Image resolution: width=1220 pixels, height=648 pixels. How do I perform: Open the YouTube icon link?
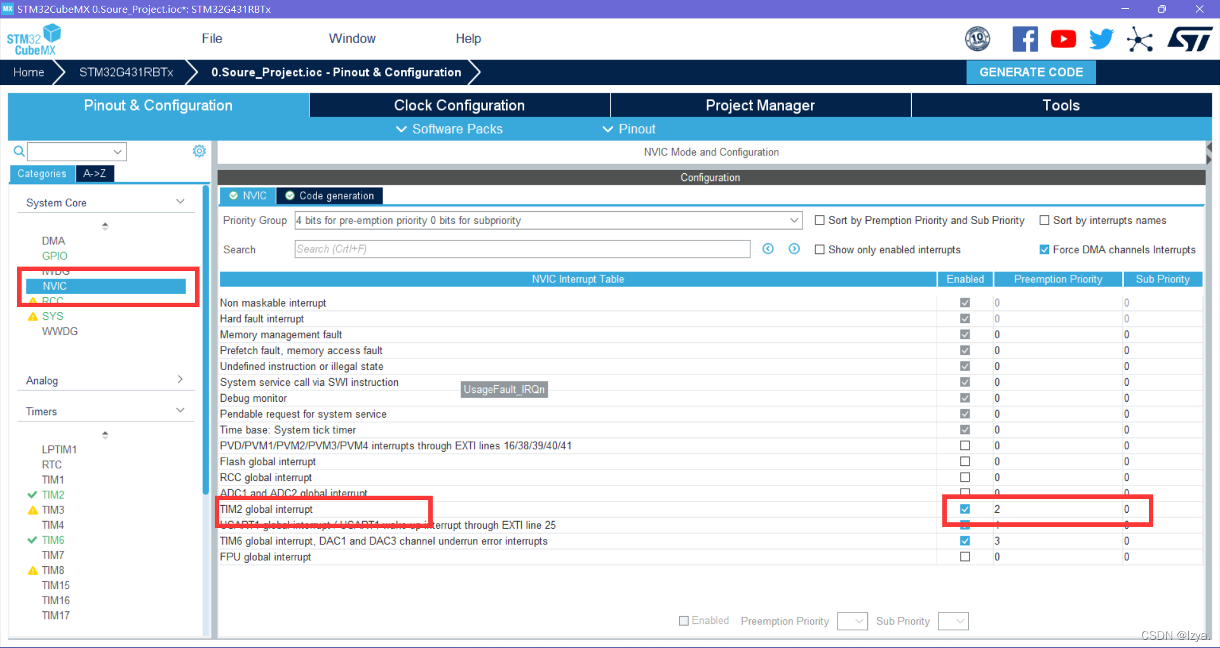pos(1063,39)
